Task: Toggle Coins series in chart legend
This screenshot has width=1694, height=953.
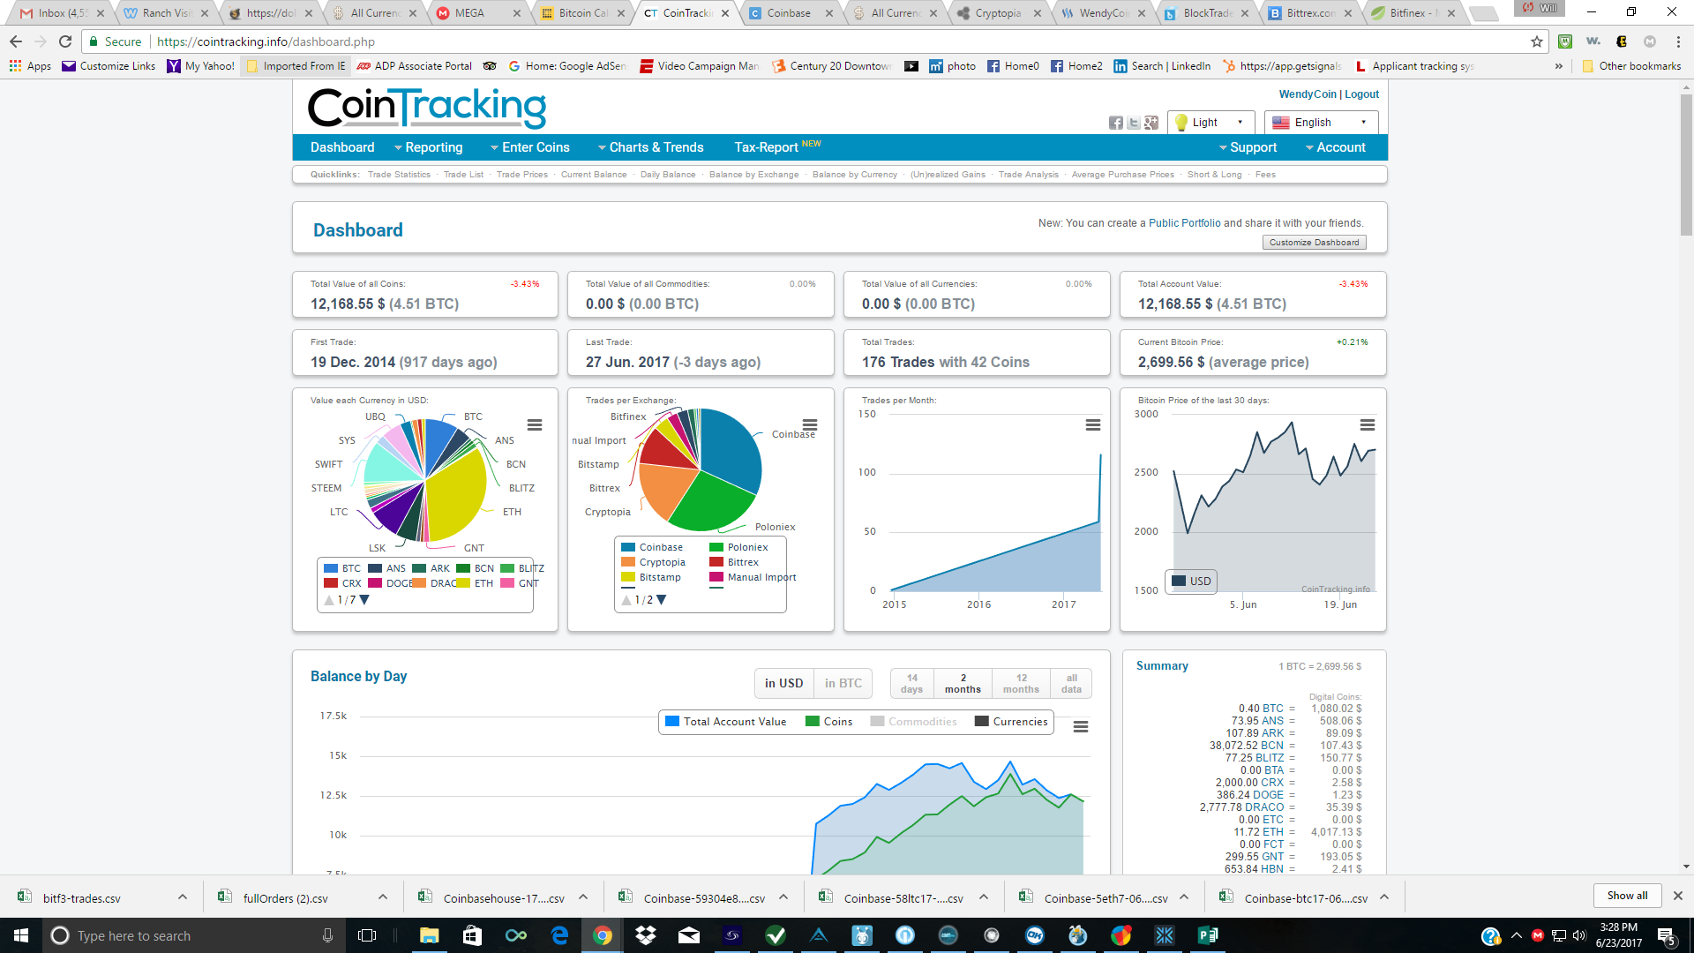Action: [828, 722]
